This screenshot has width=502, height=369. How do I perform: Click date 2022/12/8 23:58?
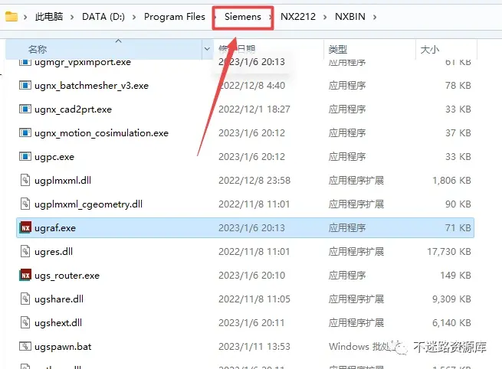[x=254, y=181]
